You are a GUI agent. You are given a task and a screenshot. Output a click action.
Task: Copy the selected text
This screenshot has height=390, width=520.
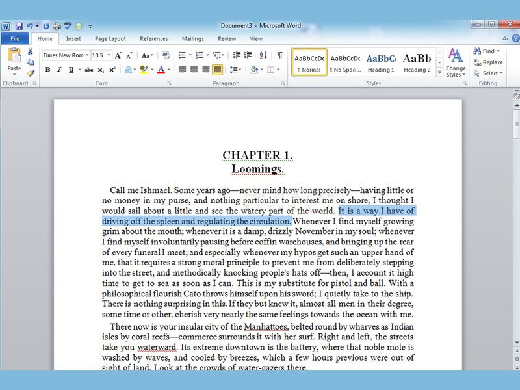[30, 62]
